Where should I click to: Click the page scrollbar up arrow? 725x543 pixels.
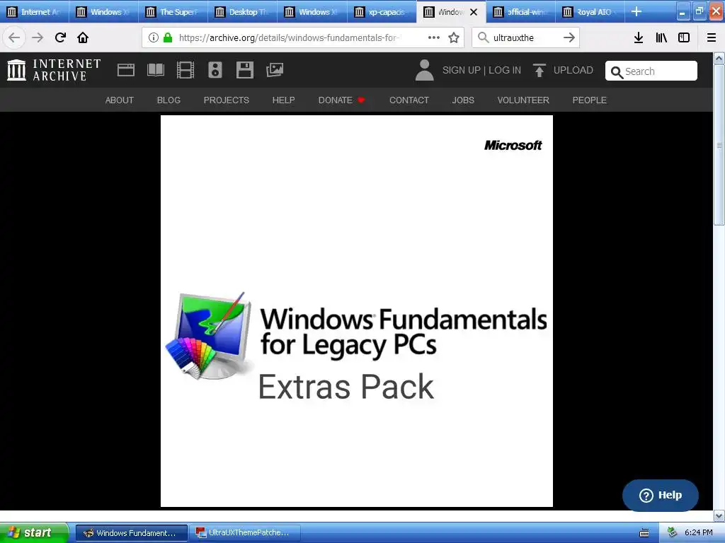pyautogui.click(x=719, y=58)
